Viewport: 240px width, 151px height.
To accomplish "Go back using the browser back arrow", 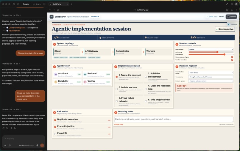I will [50, 10].
